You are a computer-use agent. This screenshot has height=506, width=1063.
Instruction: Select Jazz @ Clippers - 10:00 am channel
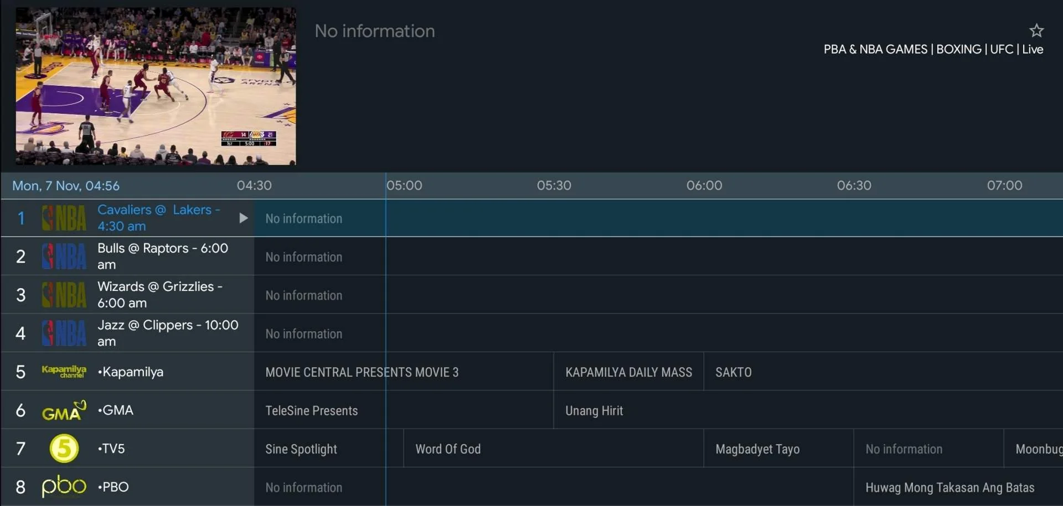tap(168, 333)
